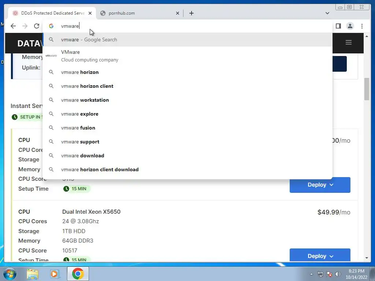Click the vertical scrollbar thumb
The width and height of the screenshot is (375, 281).
[x=367, y=89]
